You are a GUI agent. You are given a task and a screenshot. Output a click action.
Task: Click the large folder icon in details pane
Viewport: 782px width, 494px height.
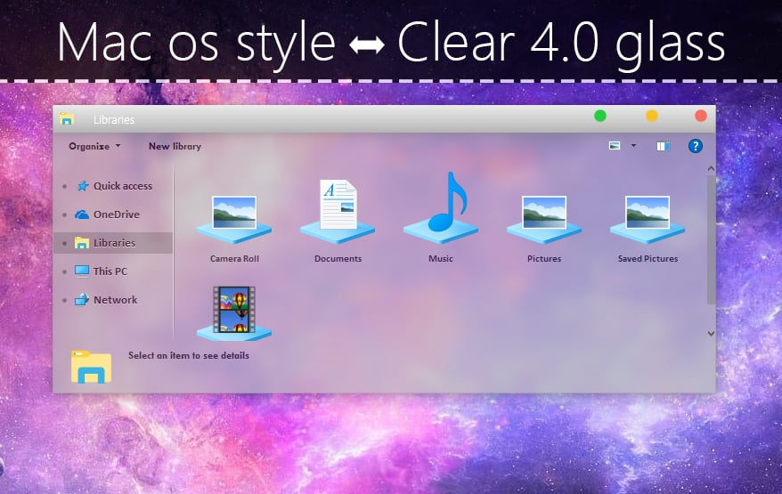(x=91, y=368)
